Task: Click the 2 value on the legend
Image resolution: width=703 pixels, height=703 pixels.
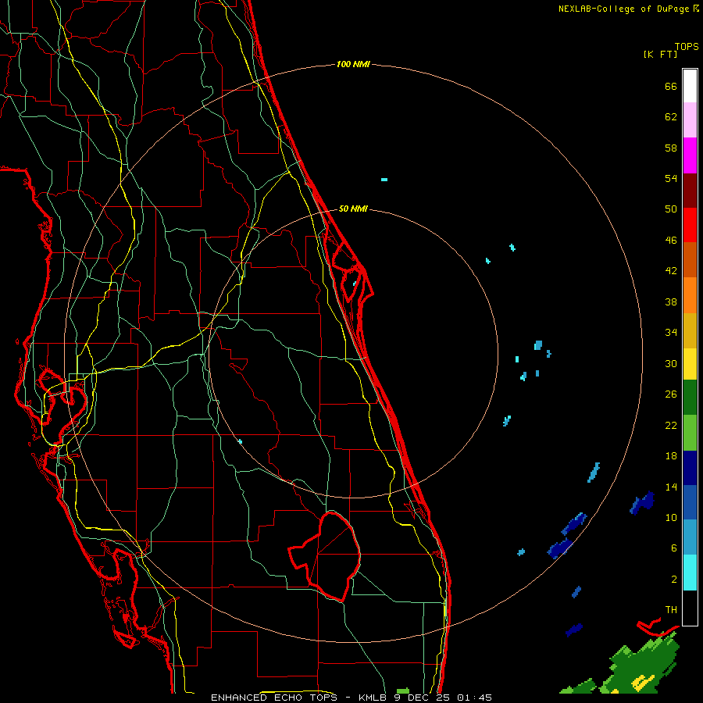Action: coord(674,580)
